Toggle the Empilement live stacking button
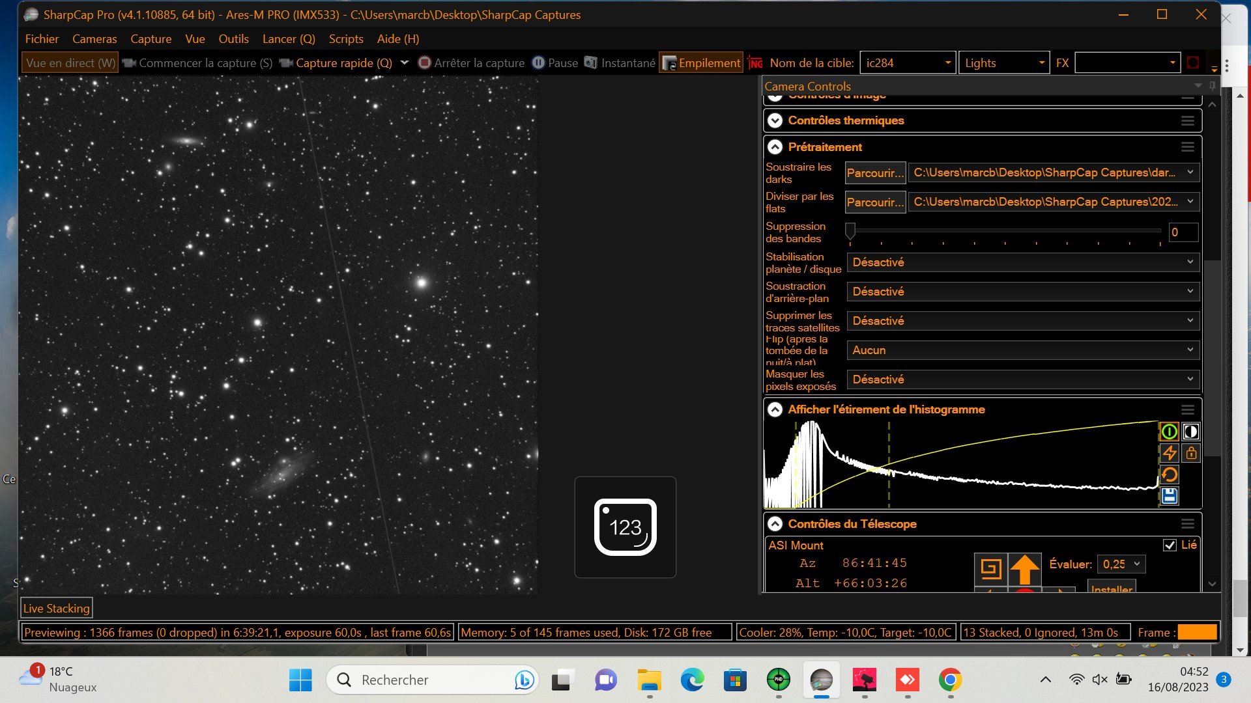 [701, 63]
